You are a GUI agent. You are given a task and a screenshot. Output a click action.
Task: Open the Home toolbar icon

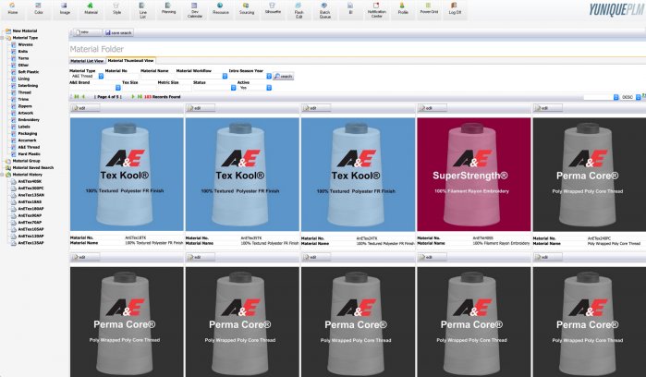pyautogui.click(x=13, y=8)
